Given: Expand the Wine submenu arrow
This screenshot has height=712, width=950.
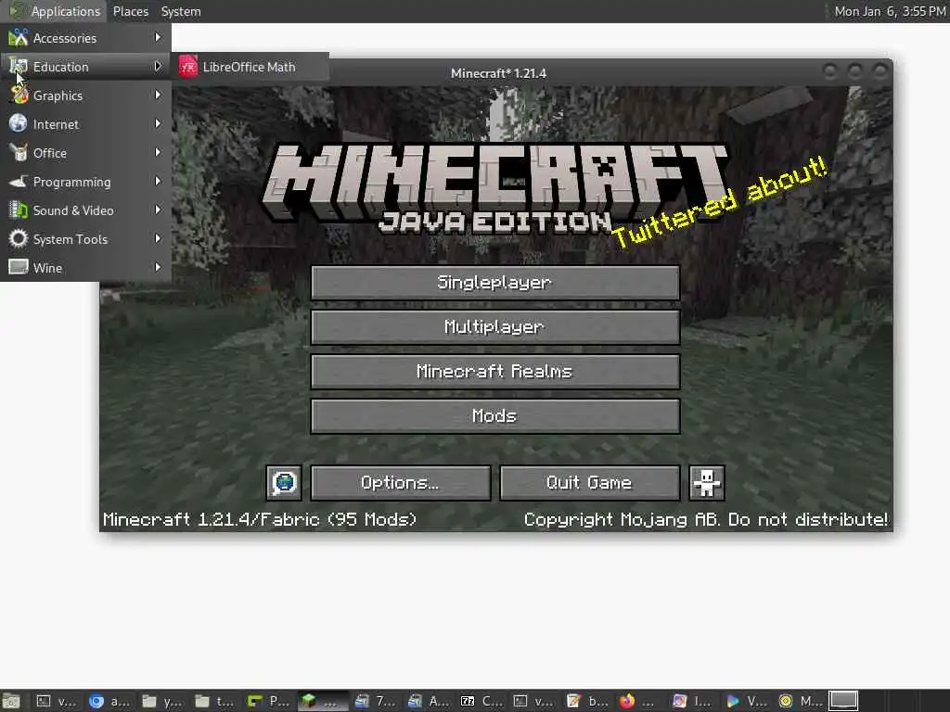Looking at the screenshot, I should click(158, 267).
